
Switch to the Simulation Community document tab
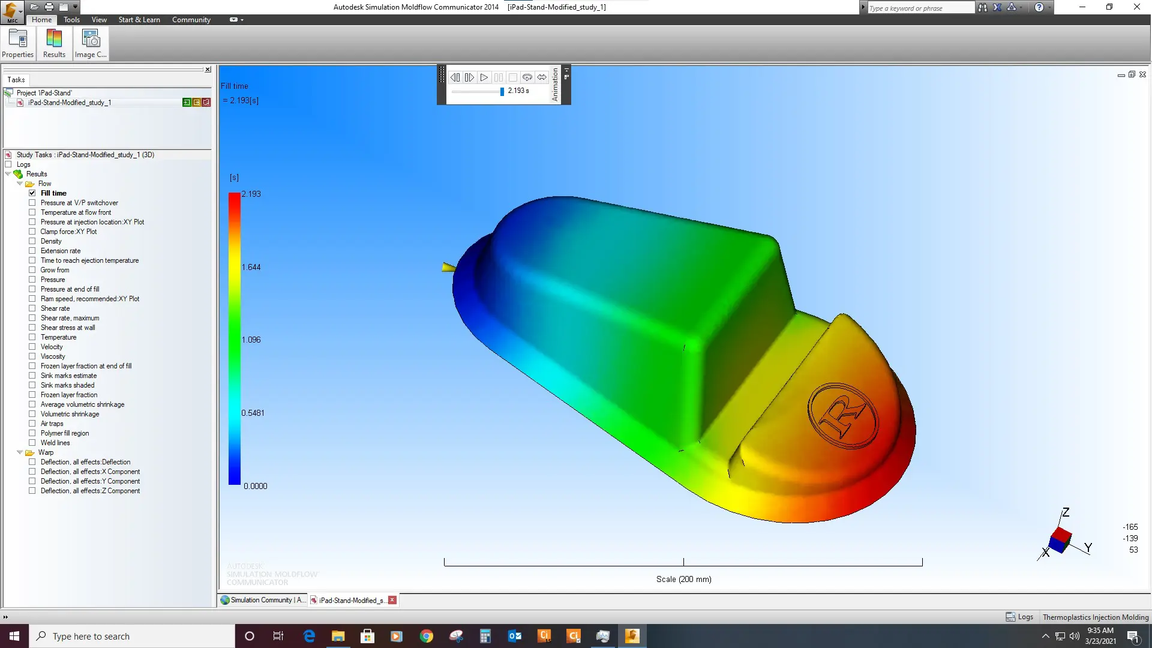point(263,600)
